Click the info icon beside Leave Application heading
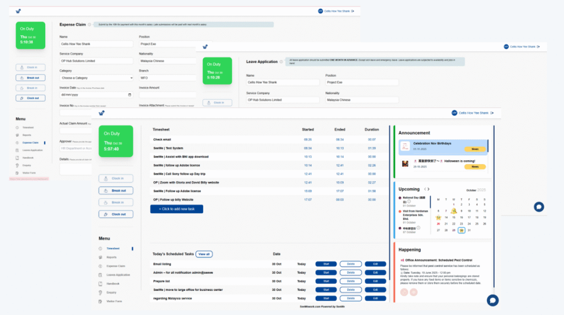Image resolution: width=564 pixels, height=315 pixels. (x=281, y=62)
